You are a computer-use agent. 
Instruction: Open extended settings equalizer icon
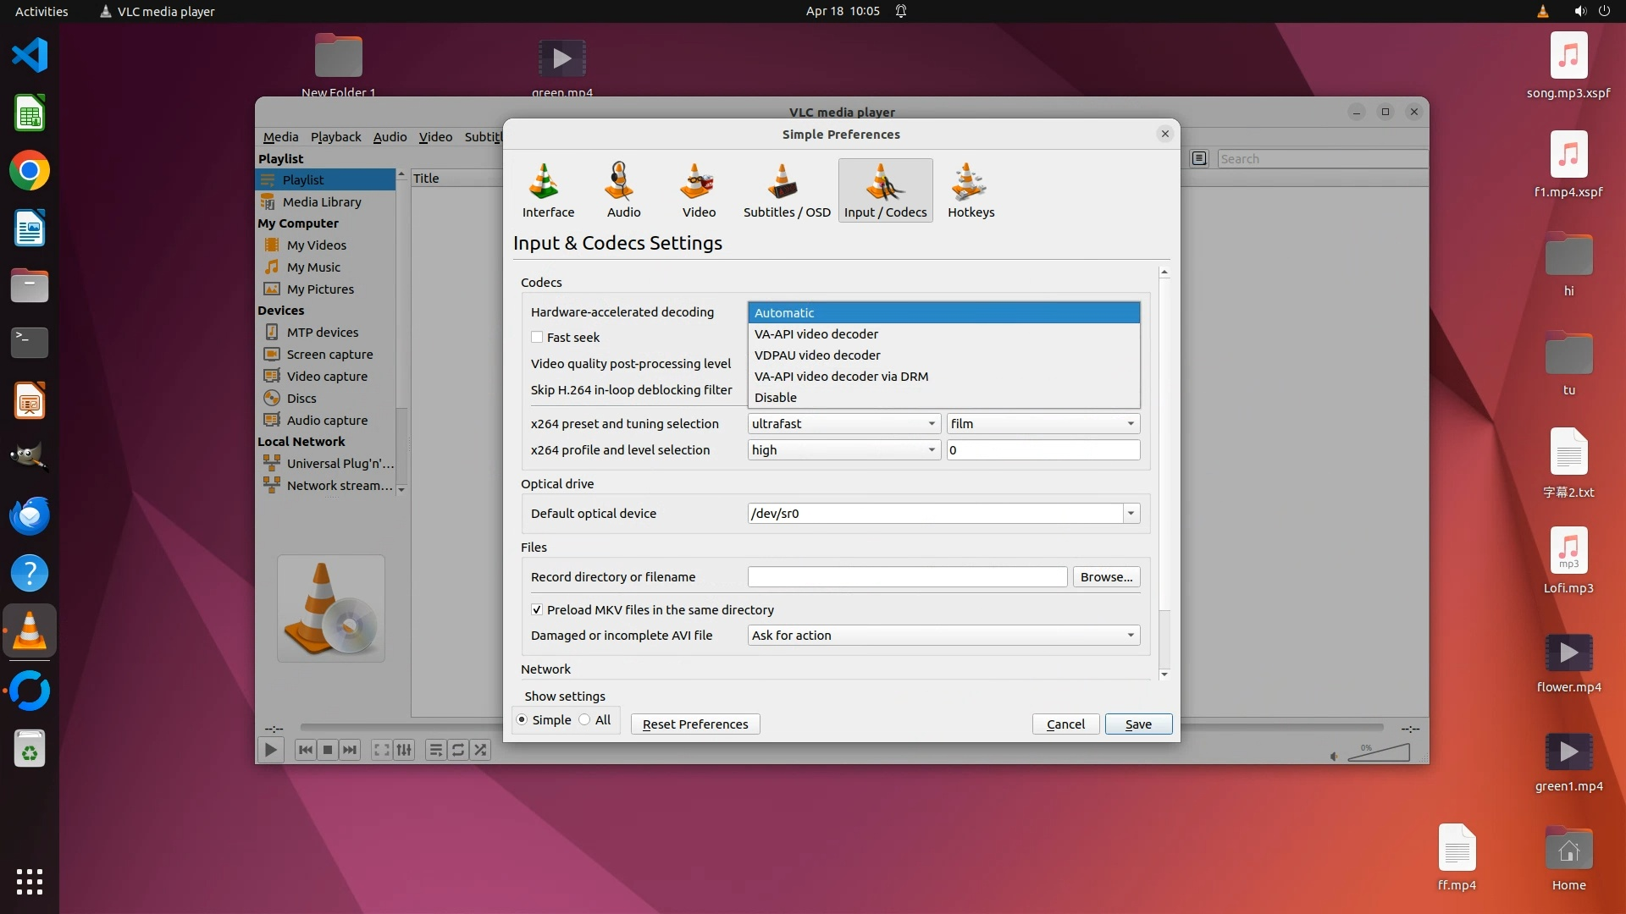point(404,750)
